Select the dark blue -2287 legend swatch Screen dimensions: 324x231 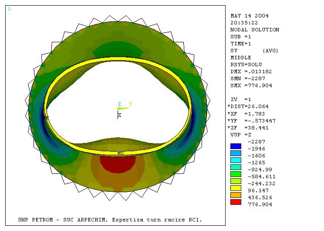pos(236,146)
